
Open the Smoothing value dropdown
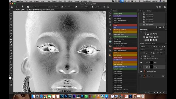pyautogui.click(x=90, y=7)
